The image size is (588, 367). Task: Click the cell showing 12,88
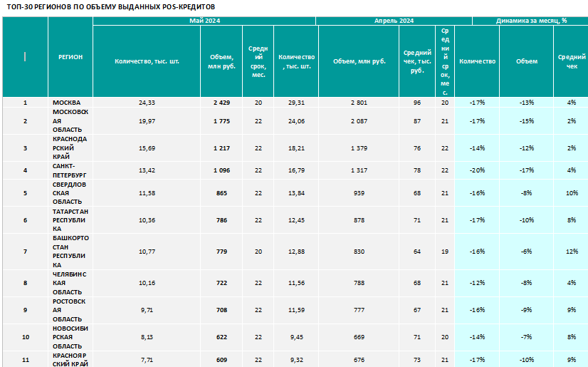tap(296, 252)
